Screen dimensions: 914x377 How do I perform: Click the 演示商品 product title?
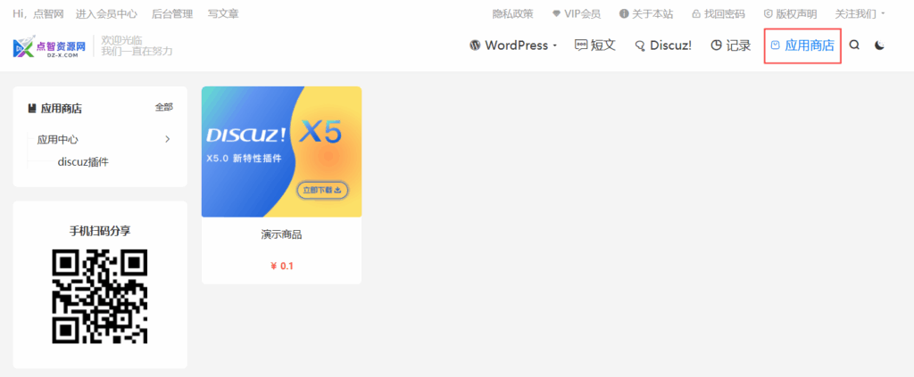(281, 235)
